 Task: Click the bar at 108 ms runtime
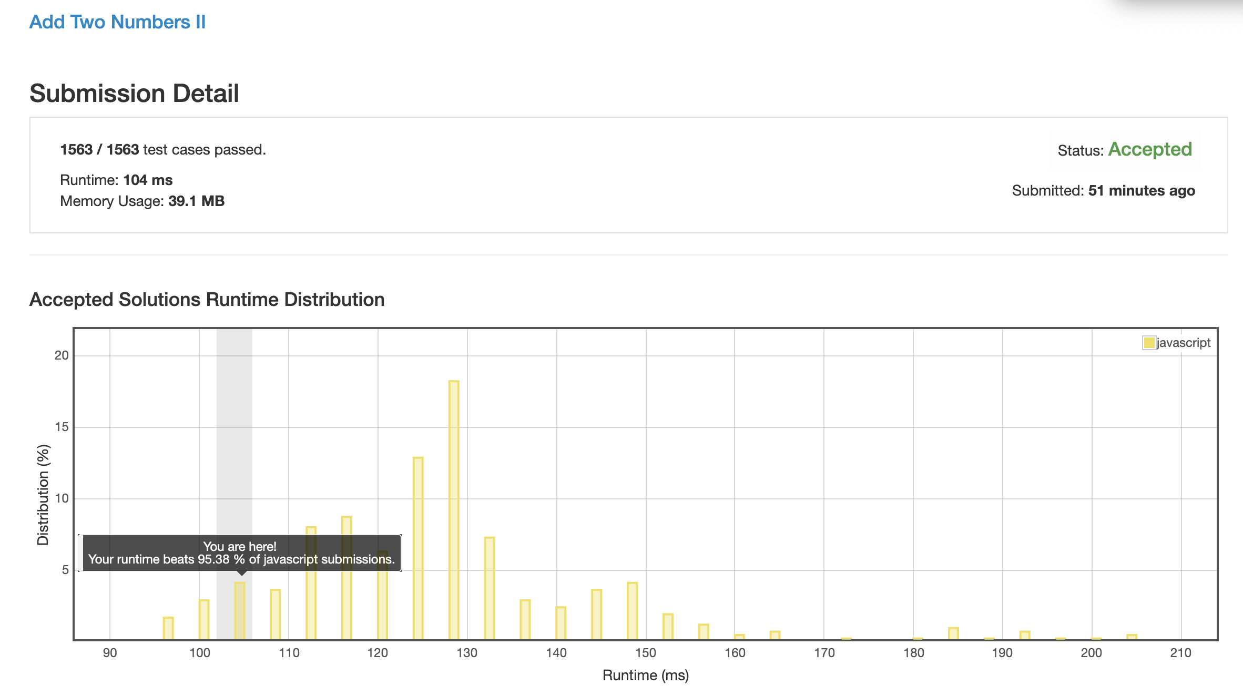point(276,614)
